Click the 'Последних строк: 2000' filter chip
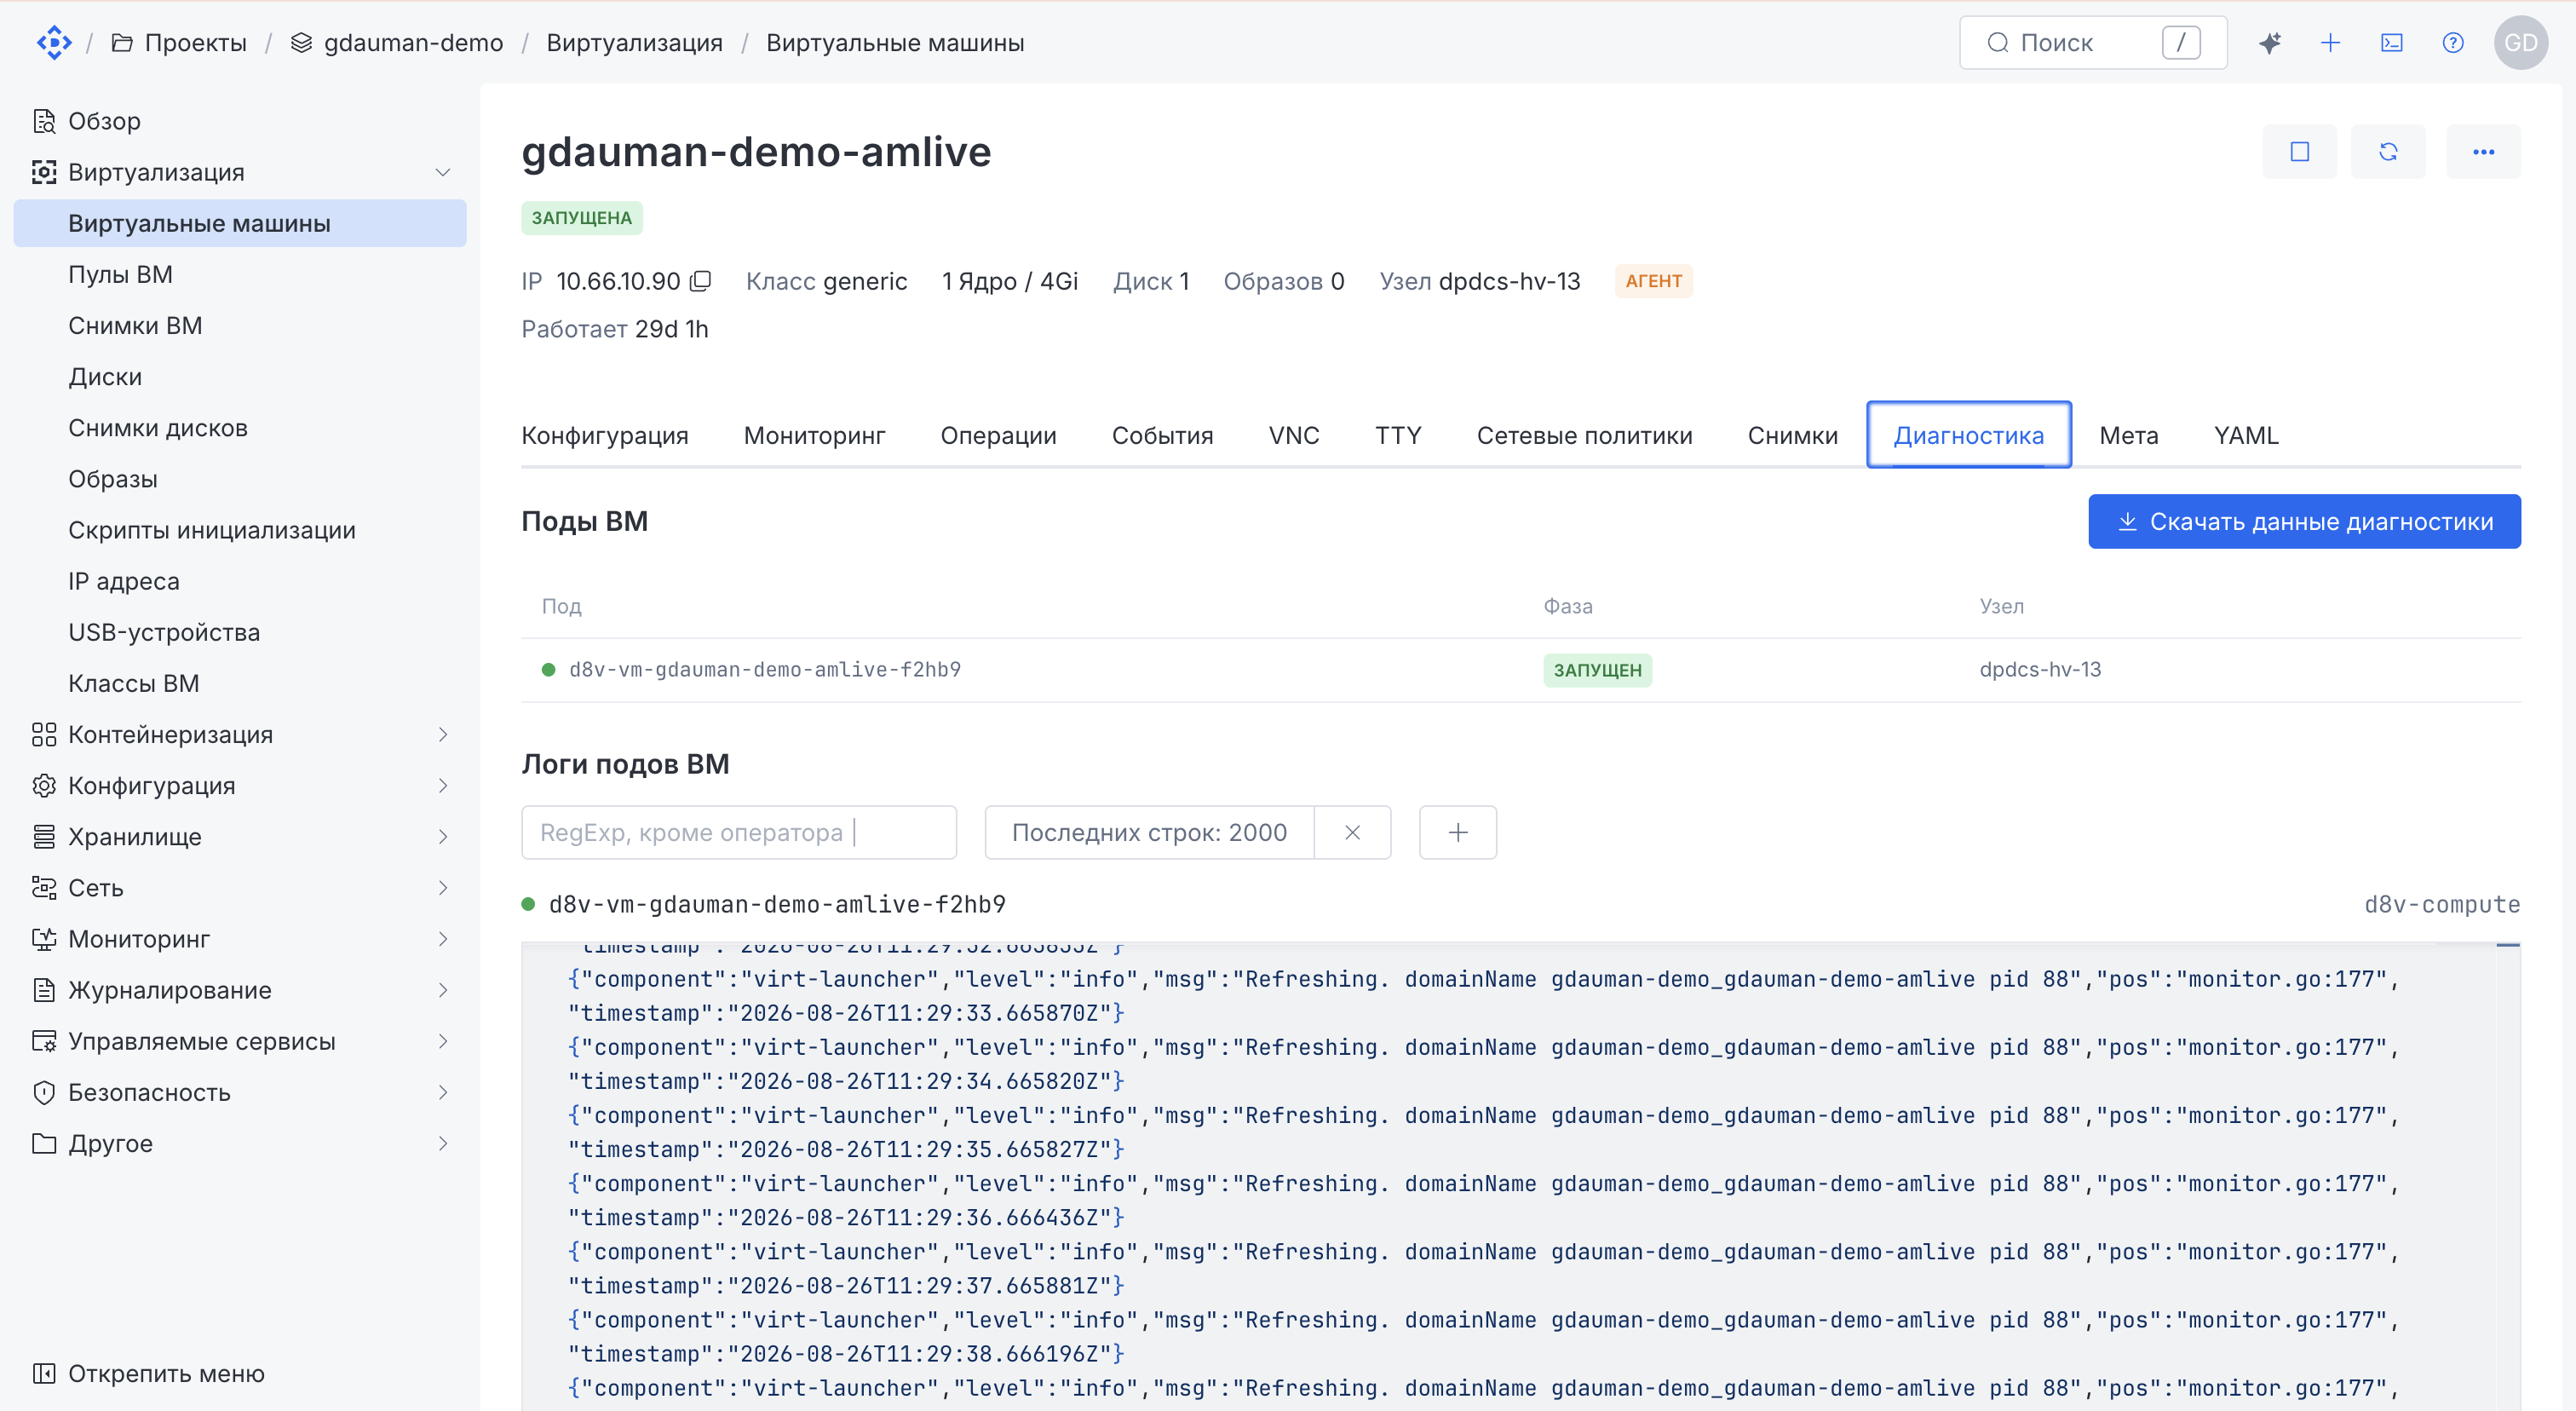This screenshot has height=1411, width=2576. [1149, 832]
